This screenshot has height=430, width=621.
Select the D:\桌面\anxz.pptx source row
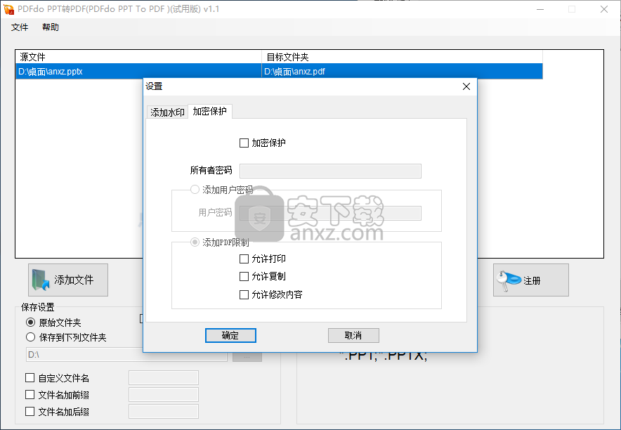(x=138, y=71)
